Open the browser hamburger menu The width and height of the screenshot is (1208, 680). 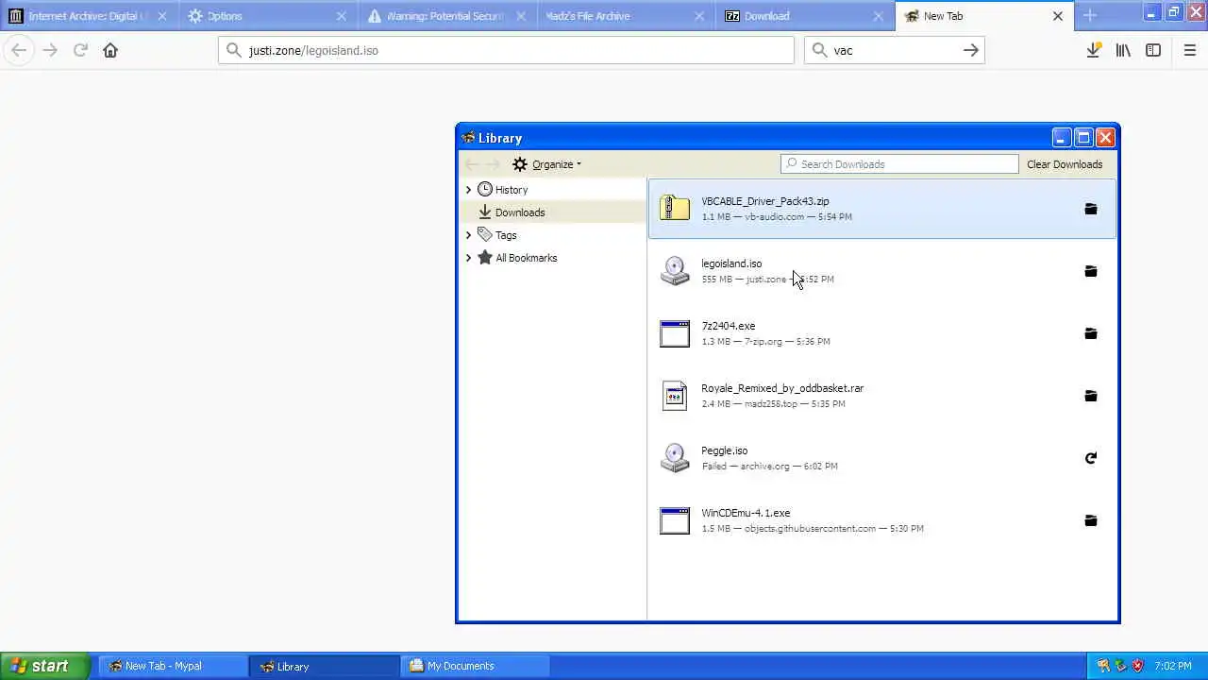(1190, 50)
